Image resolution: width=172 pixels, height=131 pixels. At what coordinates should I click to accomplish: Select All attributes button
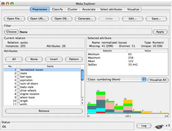coord(14,59)
